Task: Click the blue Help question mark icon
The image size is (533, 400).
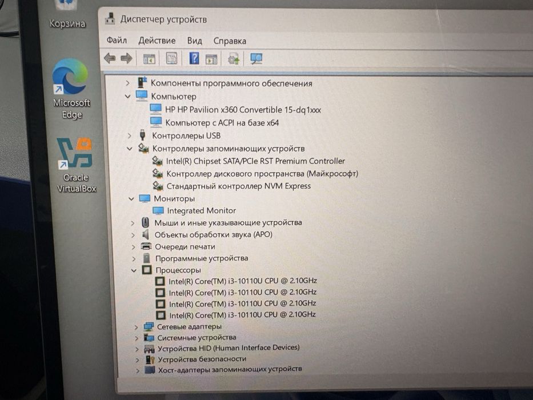Action: 194,58
